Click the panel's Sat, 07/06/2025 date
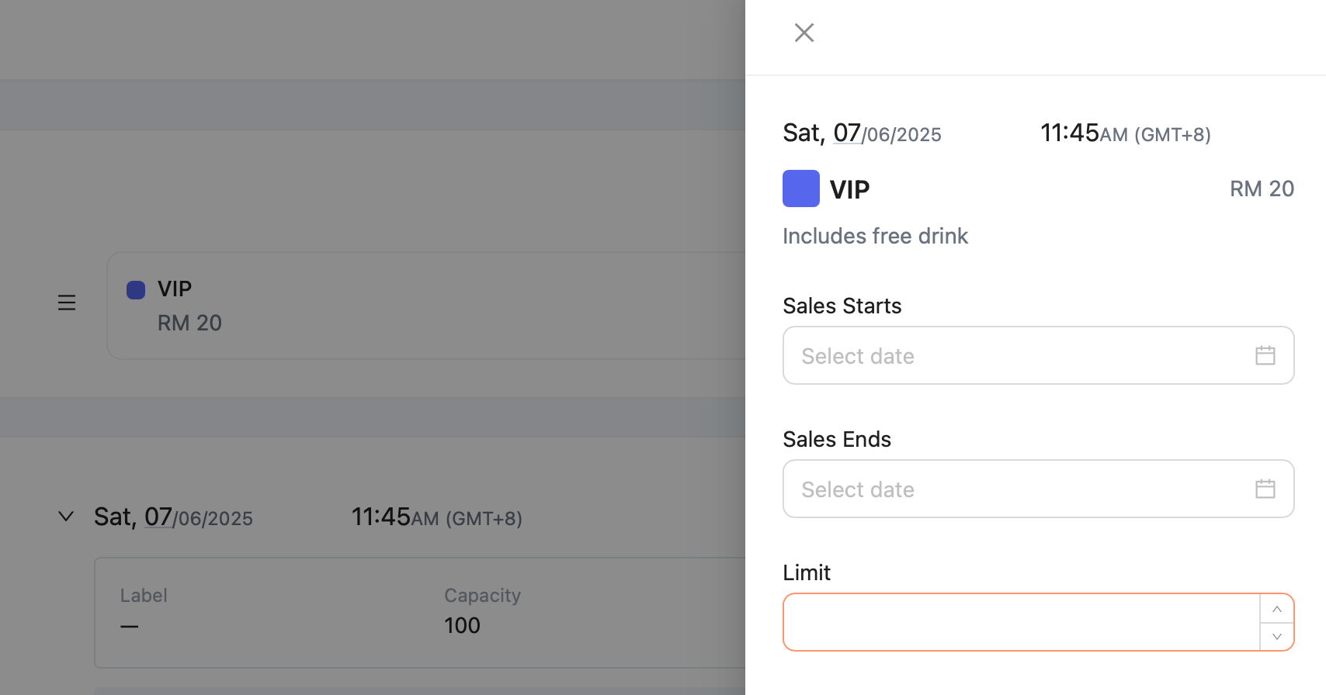Viewport: 1326px width, 695px height. [x=861, y=133]
